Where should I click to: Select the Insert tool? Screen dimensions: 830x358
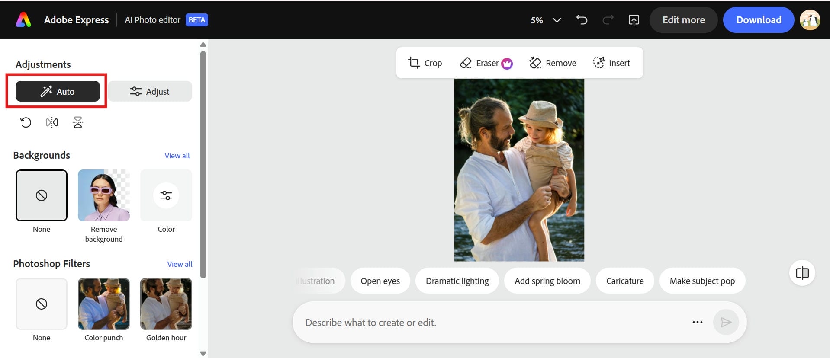pos(611,63)
